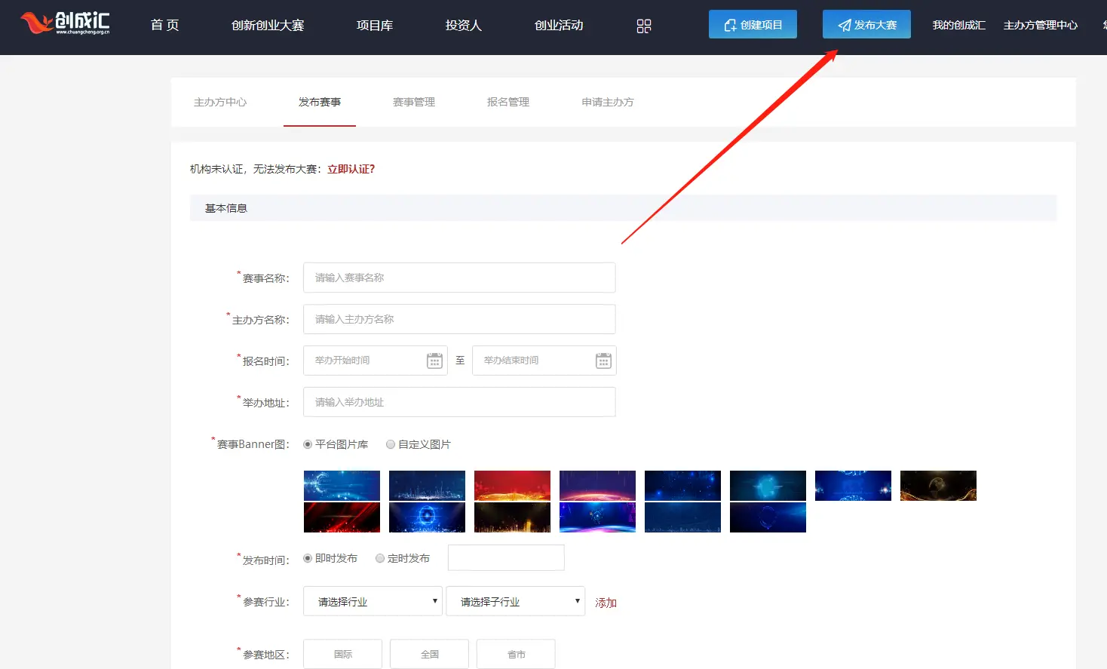Expand the 请选择子行业 dropdown
The height and width of the screenshot is (669, 1107).
pyautogui.click(x=516, y=601)
